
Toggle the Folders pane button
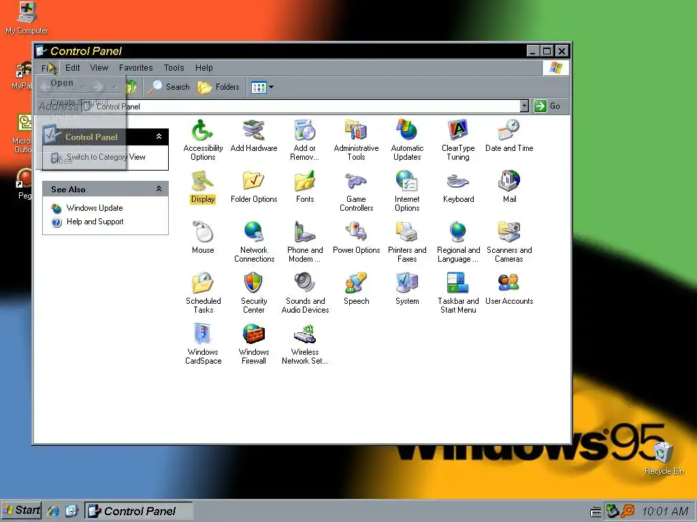[218, 87]
